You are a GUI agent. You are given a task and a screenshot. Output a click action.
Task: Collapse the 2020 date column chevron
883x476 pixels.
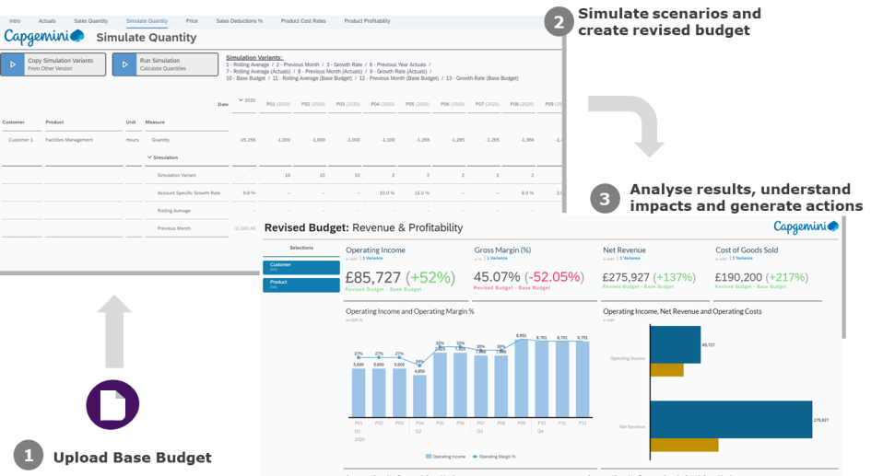point(241,99)
